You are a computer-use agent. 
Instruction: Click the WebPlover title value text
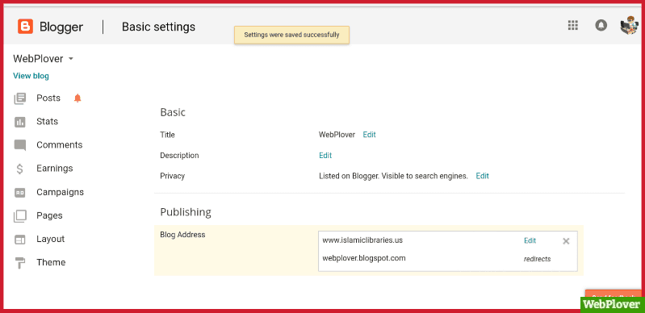click(x=337, y=135)
